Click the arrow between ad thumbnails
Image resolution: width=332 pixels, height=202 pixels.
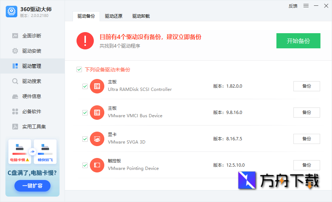coord(32,151)
